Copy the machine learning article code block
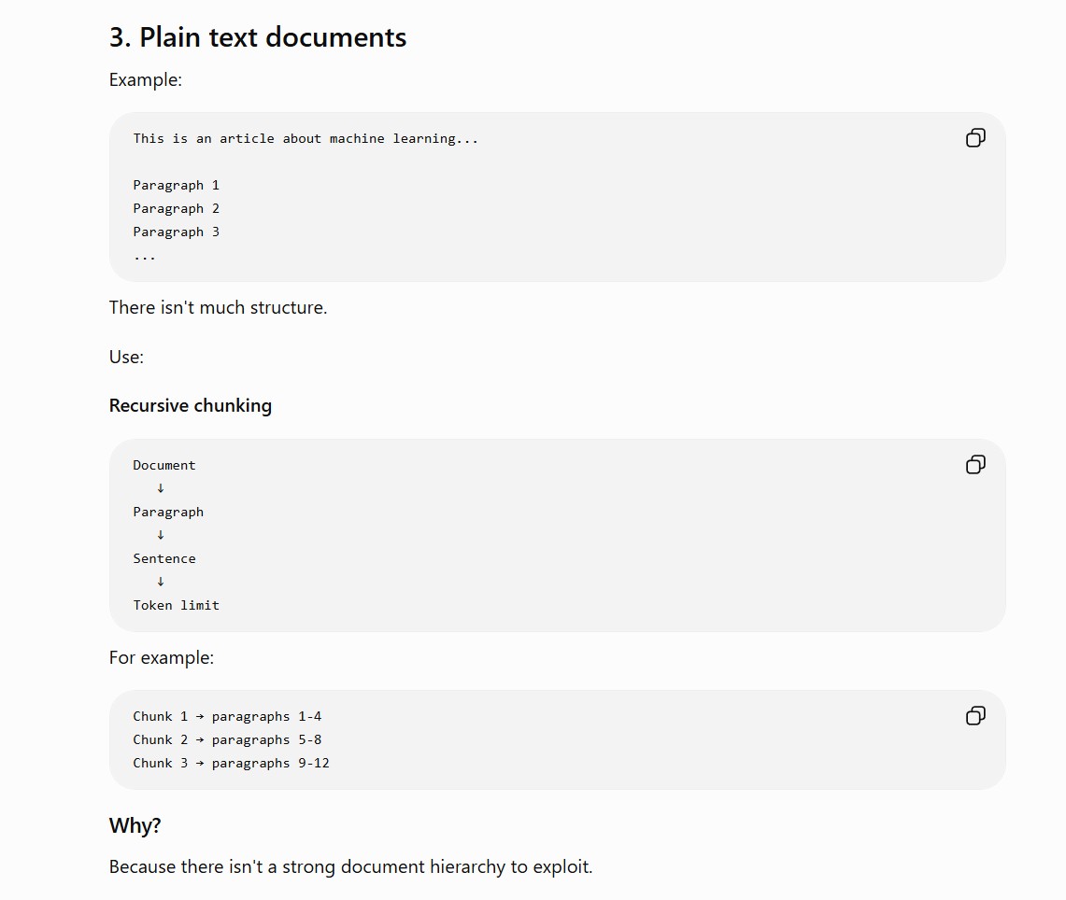The height and width of the screenshot is (900, 1066). 975,138
